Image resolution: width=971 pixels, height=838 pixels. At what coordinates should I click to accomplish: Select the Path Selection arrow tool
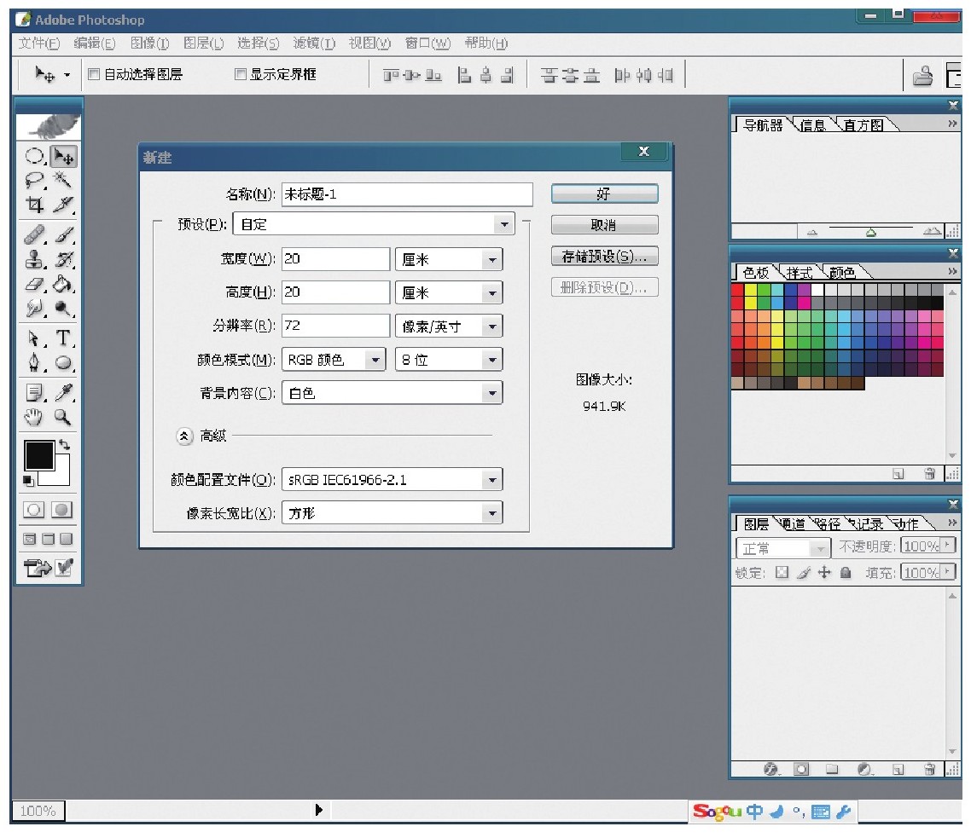click(x=35, y=338)
